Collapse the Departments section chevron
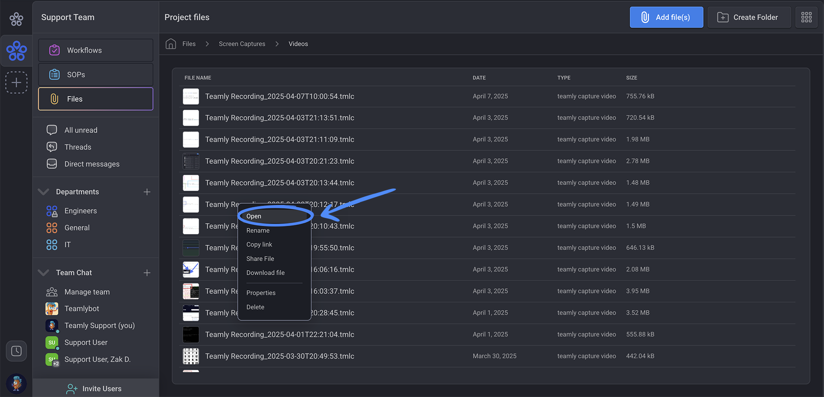 43,192
